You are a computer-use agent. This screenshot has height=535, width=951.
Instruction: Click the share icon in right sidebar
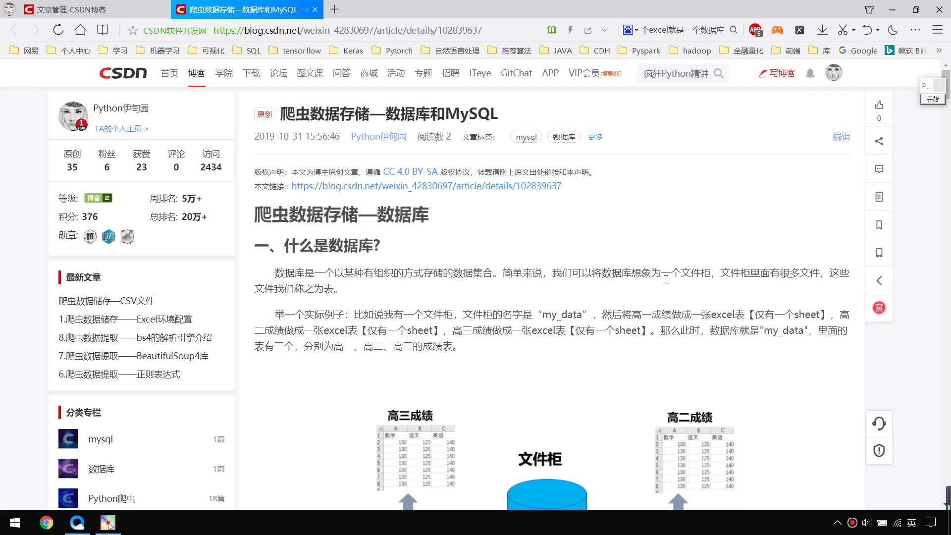[879, 141]
